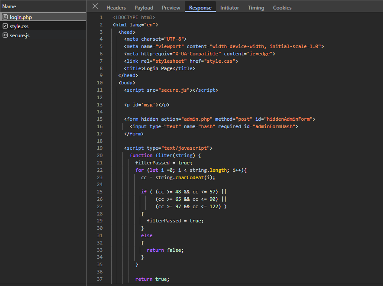Click the "style.css" href value in code

[219, 61]
